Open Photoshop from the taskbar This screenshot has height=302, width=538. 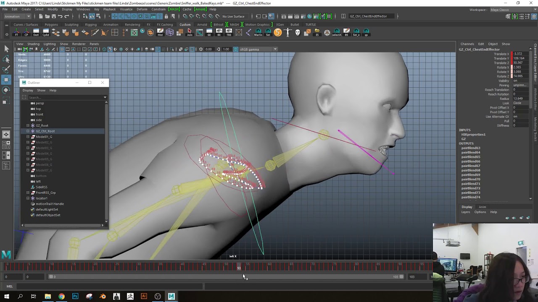pos(75,296)
